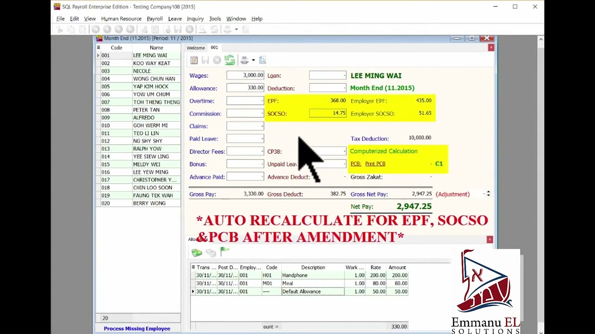Open the Edit menu
The width and height of the screenshot is (595, 334).
point(74,19)
